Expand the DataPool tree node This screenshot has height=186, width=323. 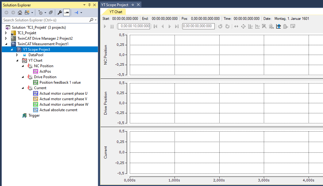coord(17,55)
